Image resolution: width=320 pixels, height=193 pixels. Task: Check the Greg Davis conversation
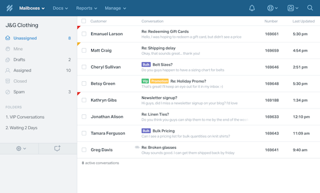pos(84,150)
